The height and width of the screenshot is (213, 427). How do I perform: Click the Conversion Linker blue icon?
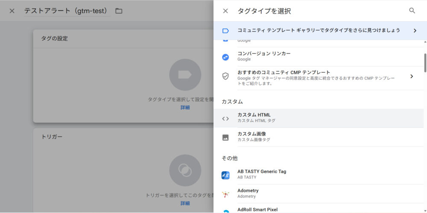click(x=225, y=57)
